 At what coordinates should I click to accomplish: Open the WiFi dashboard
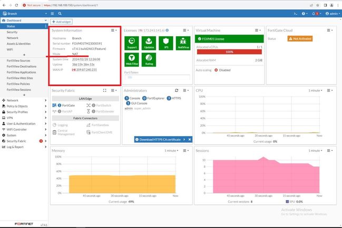tap(9, 49)
